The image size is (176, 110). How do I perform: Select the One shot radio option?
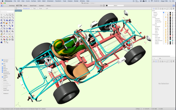click(x=2, y=62)
